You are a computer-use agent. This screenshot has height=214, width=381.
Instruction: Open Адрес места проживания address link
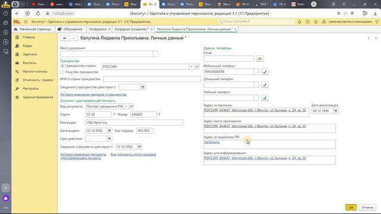coord(255,126)
